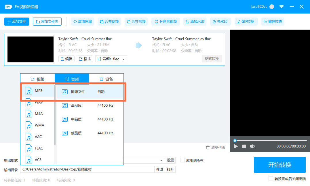The image size is (310, 186).
Task: Choose the 中品质 44100 Hz option
Action: click(x=90, y=119)
